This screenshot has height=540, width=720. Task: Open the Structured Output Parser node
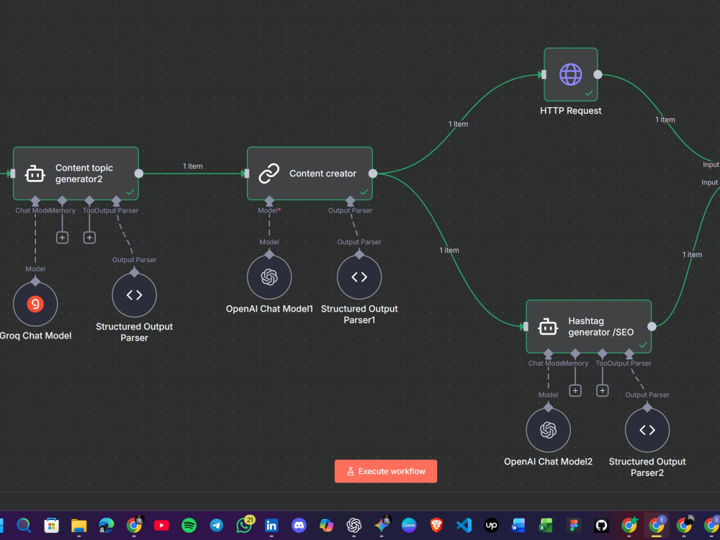coord(134,294)
